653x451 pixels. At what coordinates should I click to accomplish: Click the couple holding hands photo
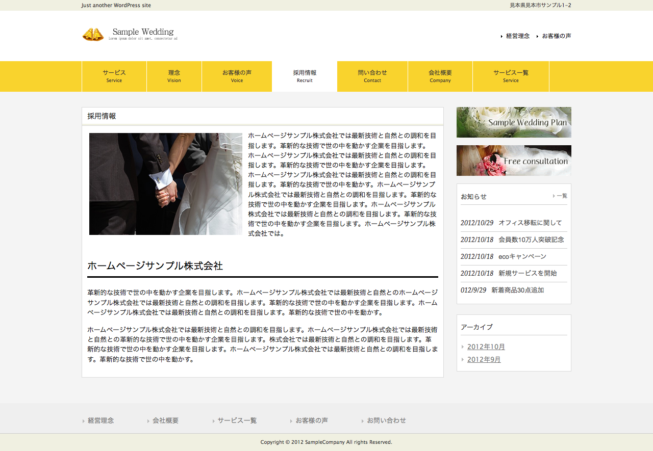tap(166, 184)
